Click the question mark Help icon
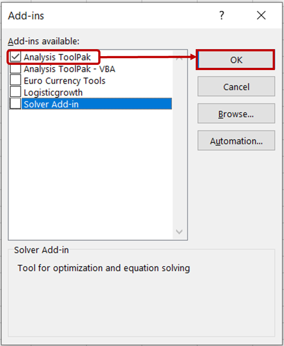Image resolution: width=284 pixels, height=346 pixels. click(222, 16)
